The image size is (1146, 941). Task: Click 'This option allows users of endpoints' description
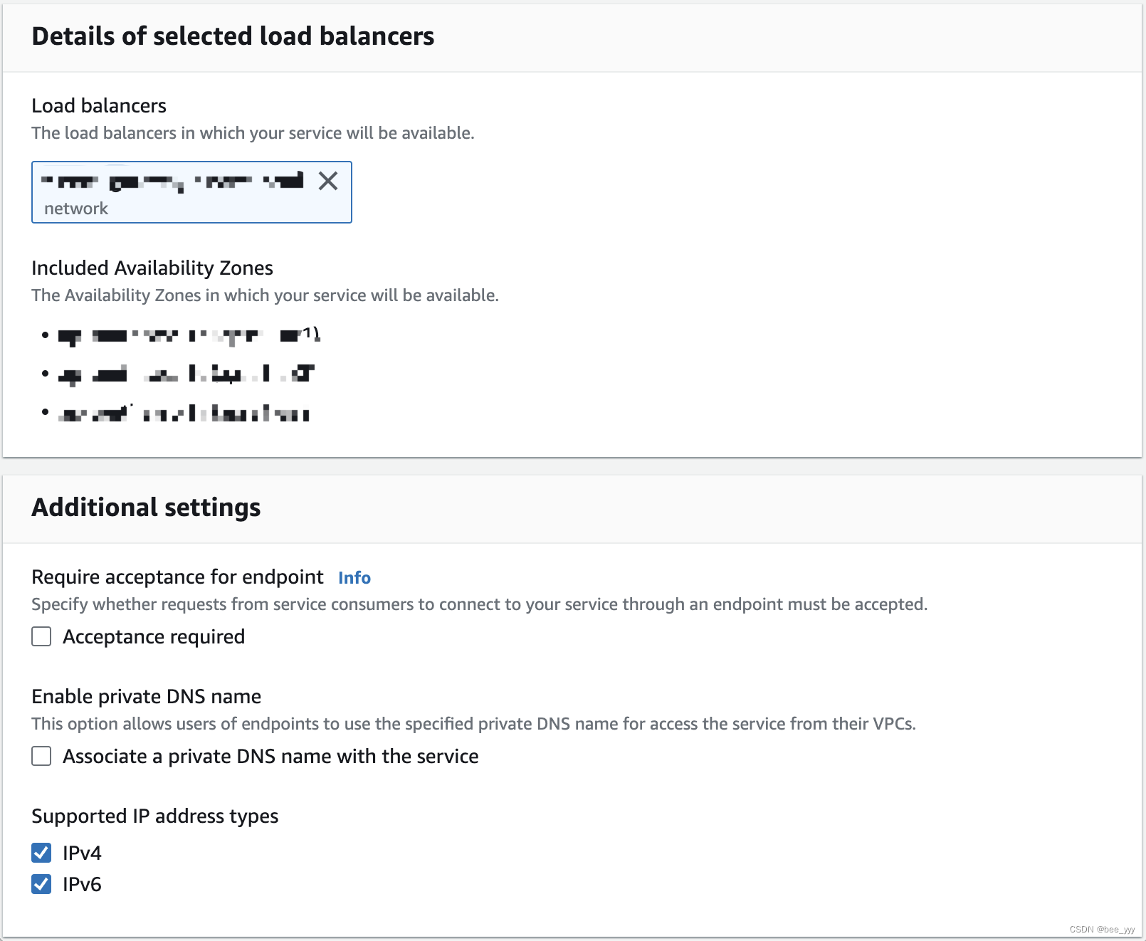[473, 724]
